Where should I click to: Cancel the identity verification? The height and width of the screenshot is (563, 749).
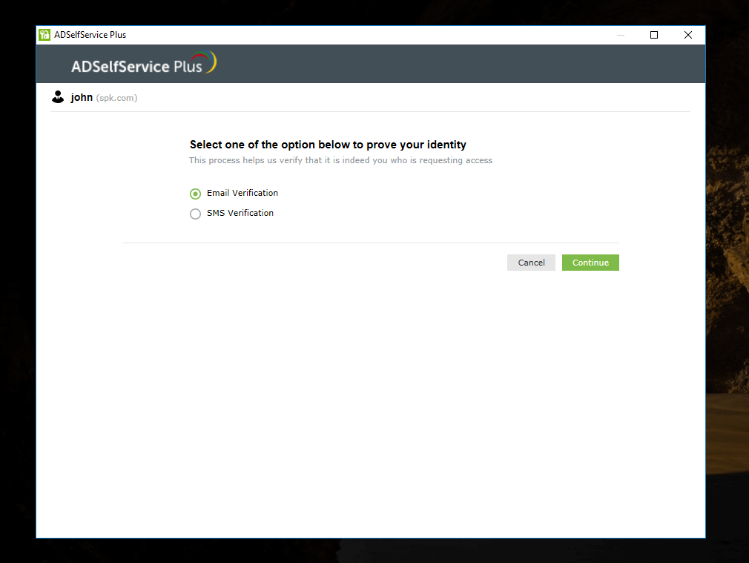coord(531,263)
